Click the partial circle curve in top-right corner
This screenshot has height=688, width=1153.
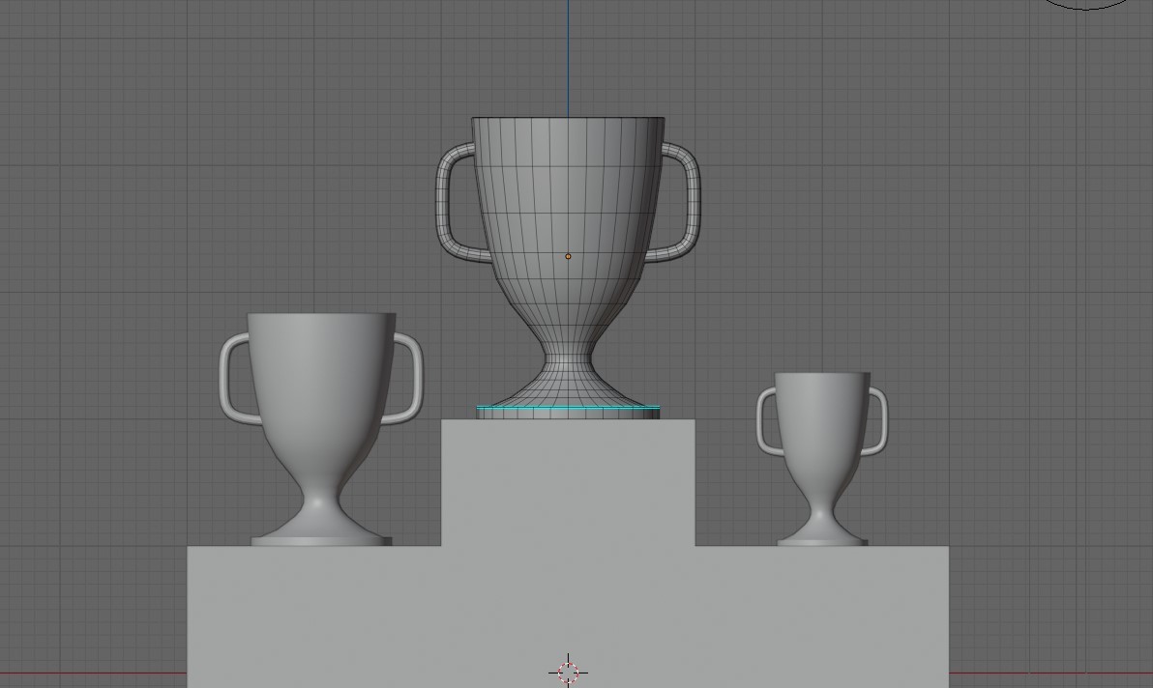[x=1083, y=5]
